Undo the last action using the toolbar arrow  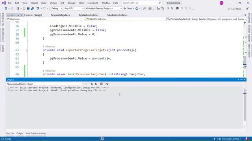pyautogui.click(x=38, y=9)
